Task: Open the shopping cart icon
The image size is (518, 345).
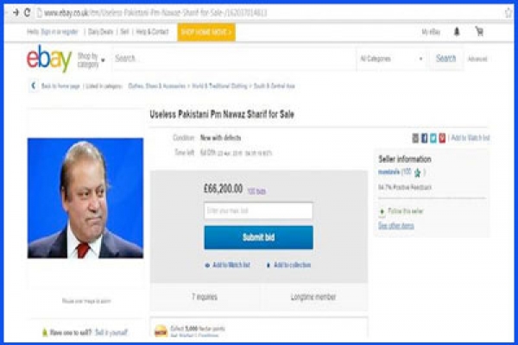Action: coord(479,31)
